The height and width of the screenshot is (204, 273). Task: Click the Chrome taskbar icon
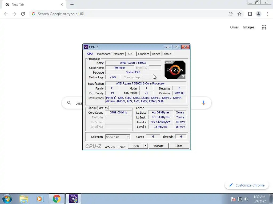57,199
